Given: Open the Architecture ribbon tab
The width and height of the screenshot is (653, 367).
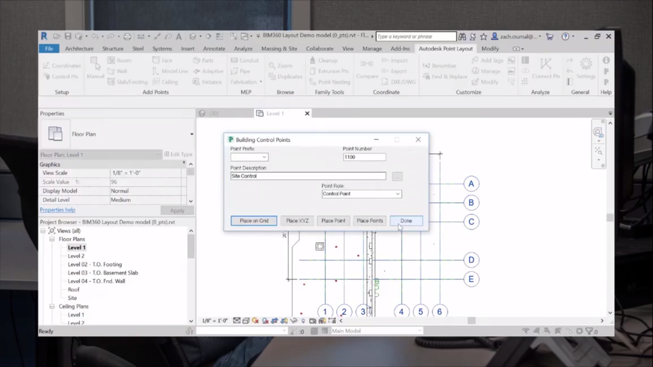Looking at the screenshot, I should pyautogui.click(x=79, y=49).
